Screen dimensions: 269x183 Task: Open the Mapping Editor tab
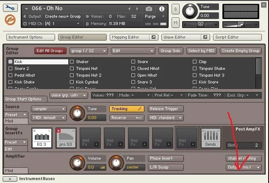click(x=130, y=37)
